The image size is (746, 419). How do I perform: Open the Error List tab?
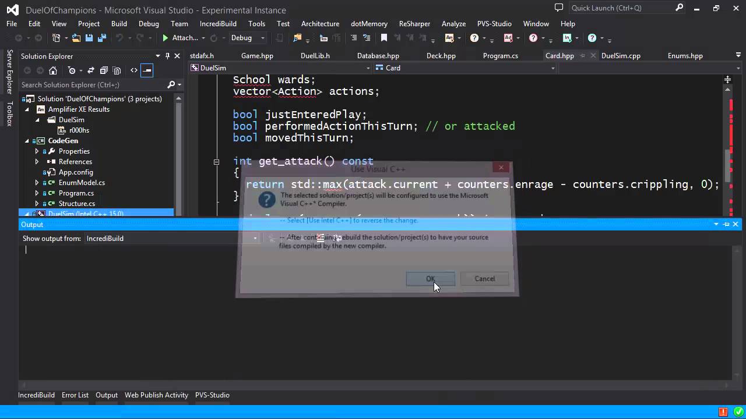[75, 395]
